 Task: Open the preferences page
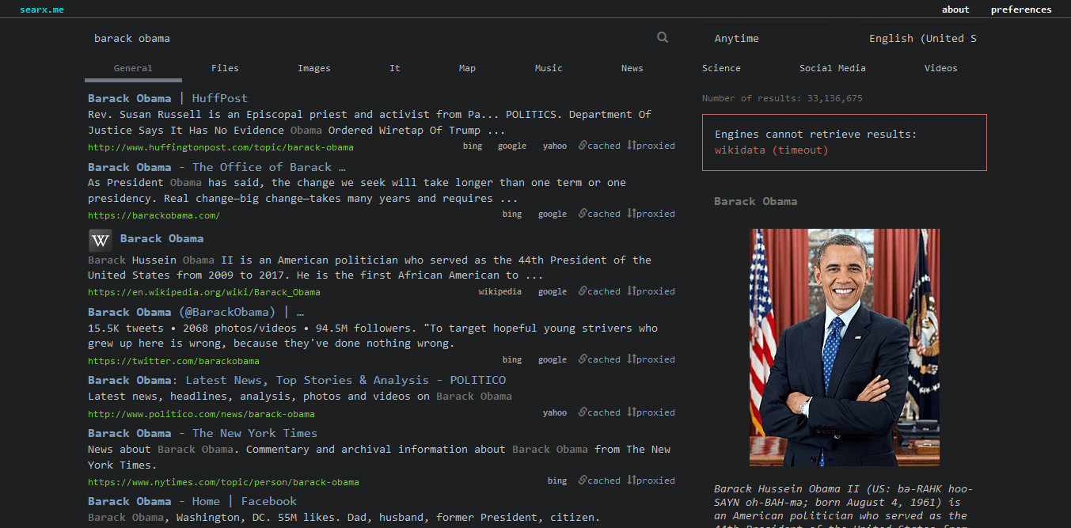click(1021, 9)
